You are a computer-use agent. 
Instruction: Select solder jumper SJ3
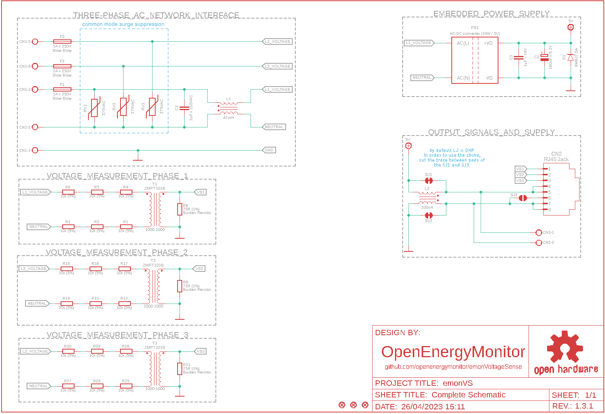(429, 215)
